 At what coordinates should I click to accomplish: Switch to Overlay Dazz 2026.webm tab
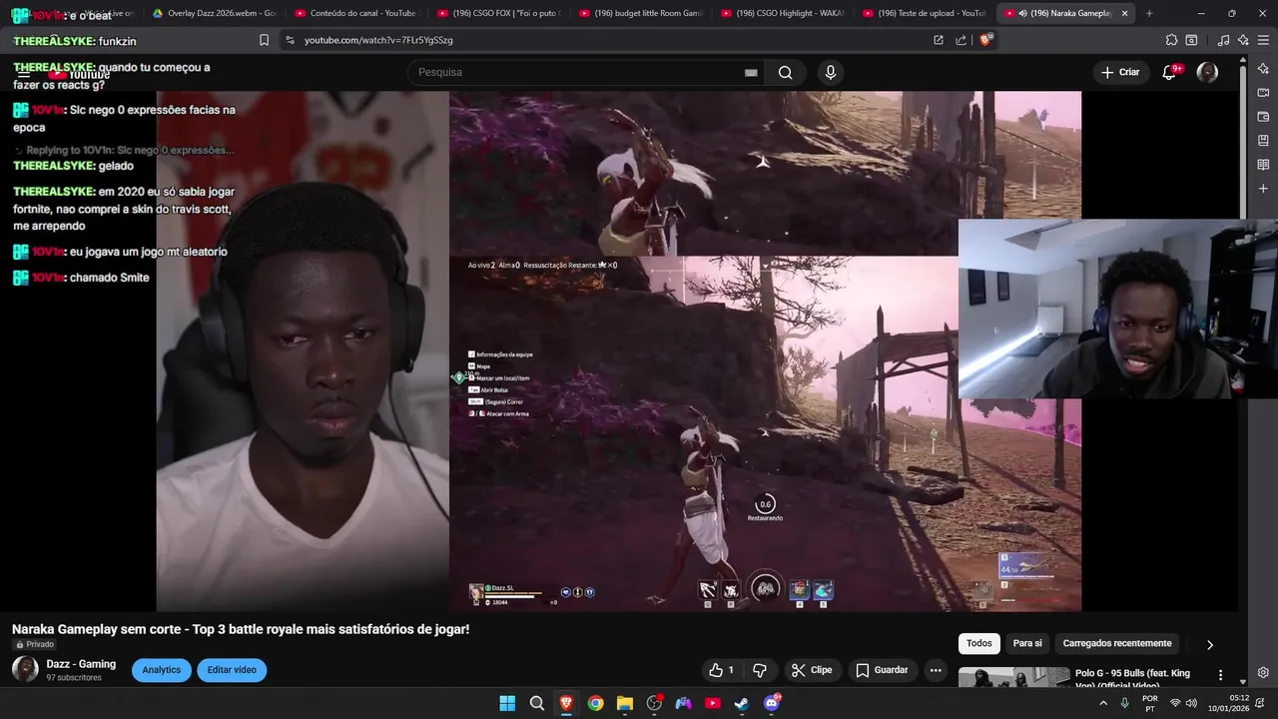[214, 13]
